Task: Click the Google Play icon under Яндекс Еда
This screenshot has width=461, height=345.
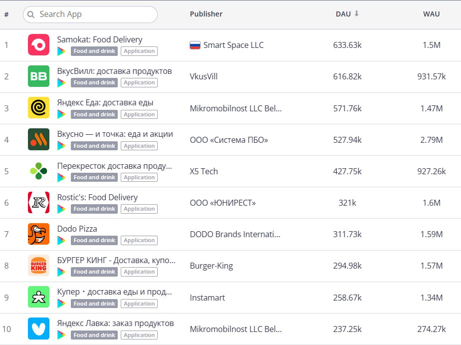Action: pyautogui.click(x=61, y=114)
